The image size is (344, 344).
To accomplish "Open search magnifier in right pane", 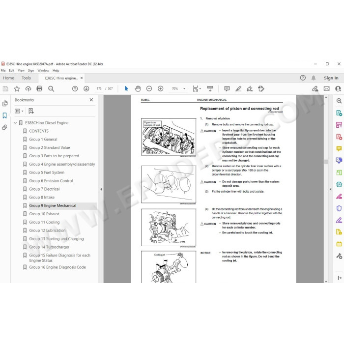I will tap(339, 101).
